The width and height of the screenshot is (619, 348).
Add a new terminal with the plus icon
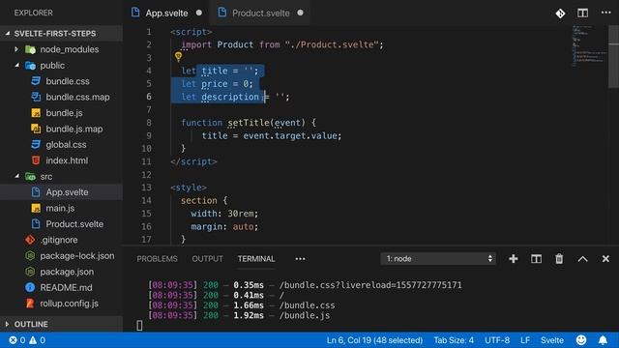coord(514,259)
